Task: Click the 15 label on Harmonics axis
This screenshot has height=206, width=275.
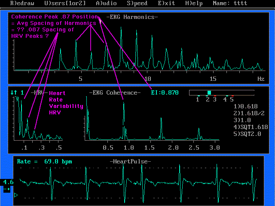Action: tap(213, 79)
